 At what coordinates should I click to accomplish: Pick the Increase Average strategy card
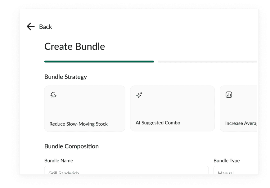(x=238, y=109)
